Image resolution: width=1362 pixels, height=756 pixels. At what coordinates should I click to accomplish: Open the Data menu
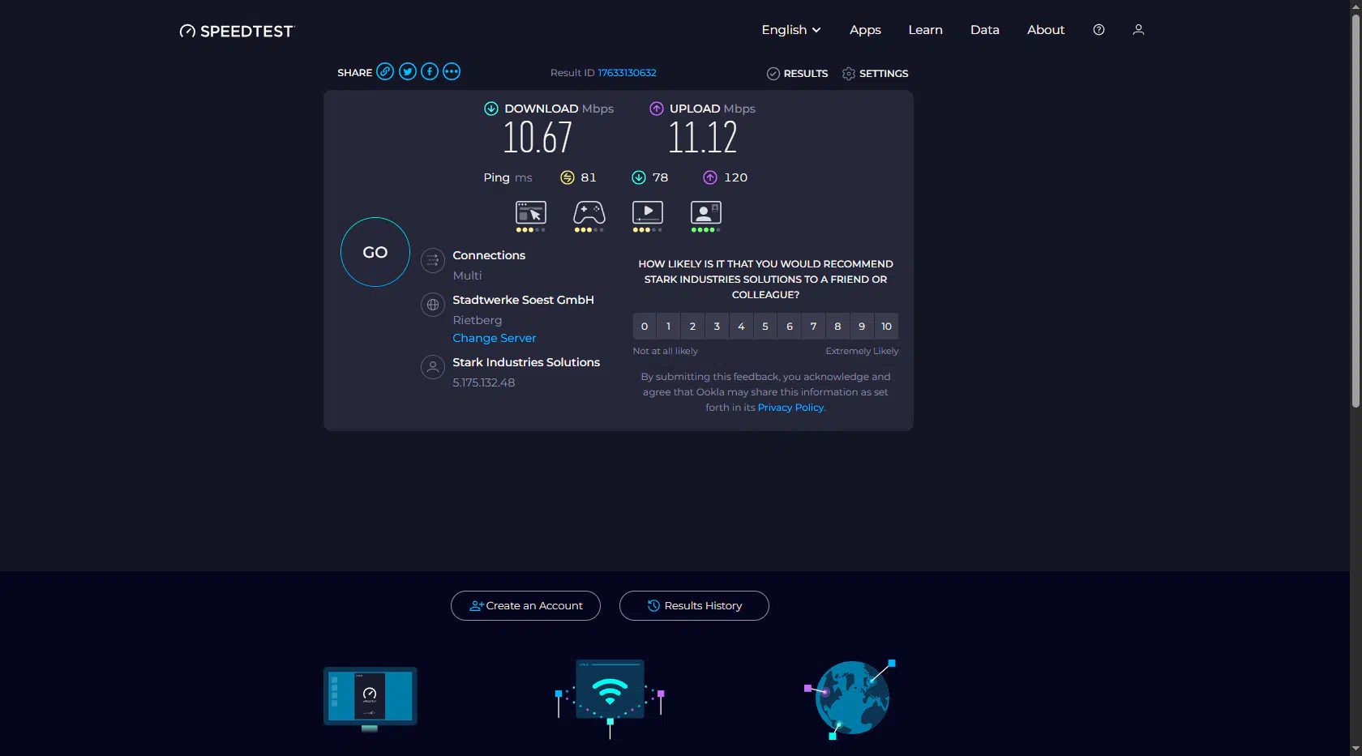(x=985, y=30)
